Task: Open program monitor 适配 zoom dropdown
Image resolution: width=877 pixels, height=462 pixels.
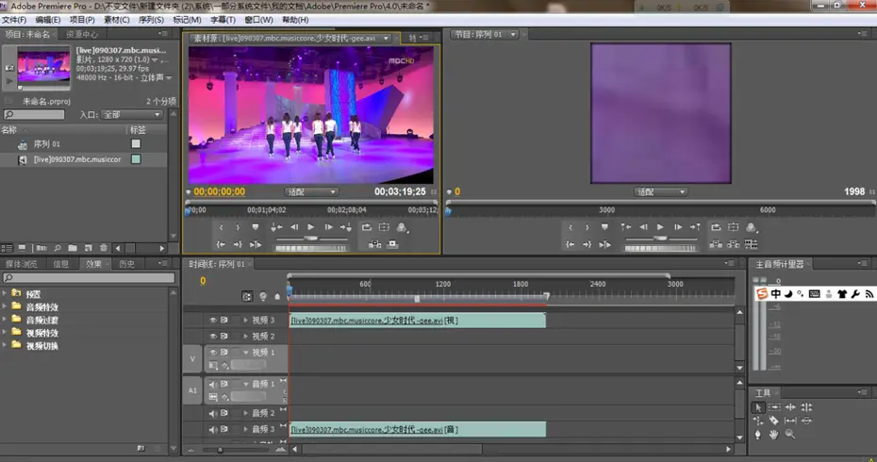Action: 660,191
